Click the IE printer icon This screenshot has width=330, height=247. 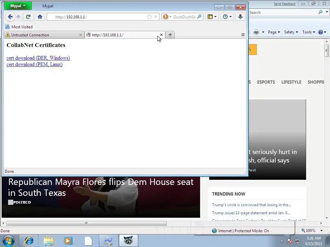(x=256, y=32)
